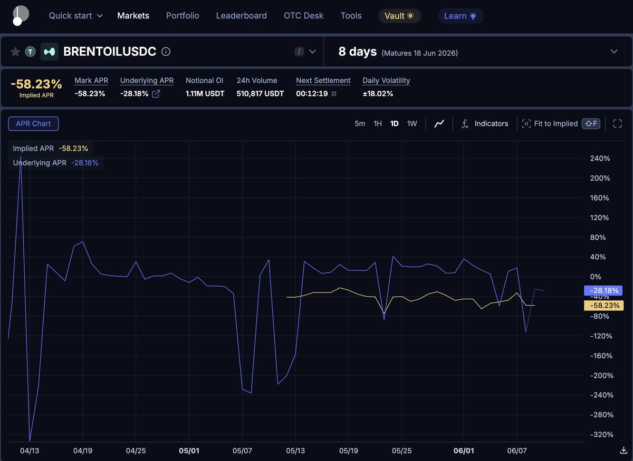Click the Mark APR label
Image resolution: width=633 pixels, height=461 pixels.
tap(91, 81)
